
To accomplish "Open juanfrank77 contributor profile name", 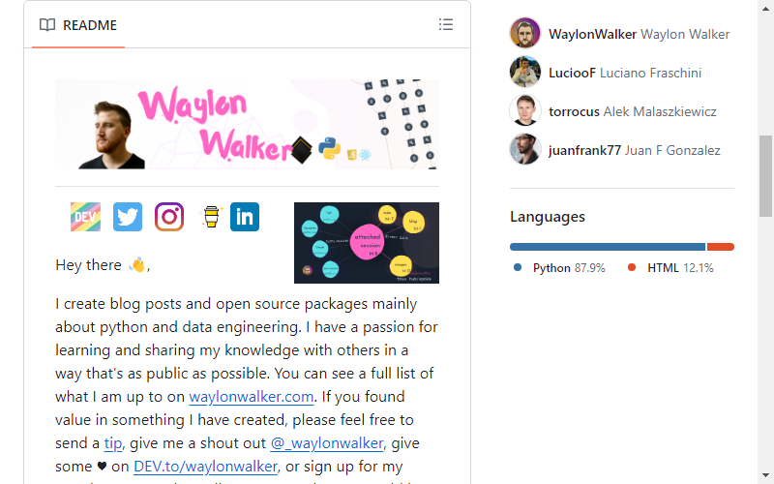I will coord(584,150).
